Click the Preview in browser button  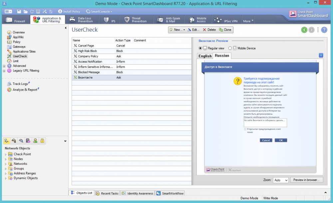click(x=306, y=180)
